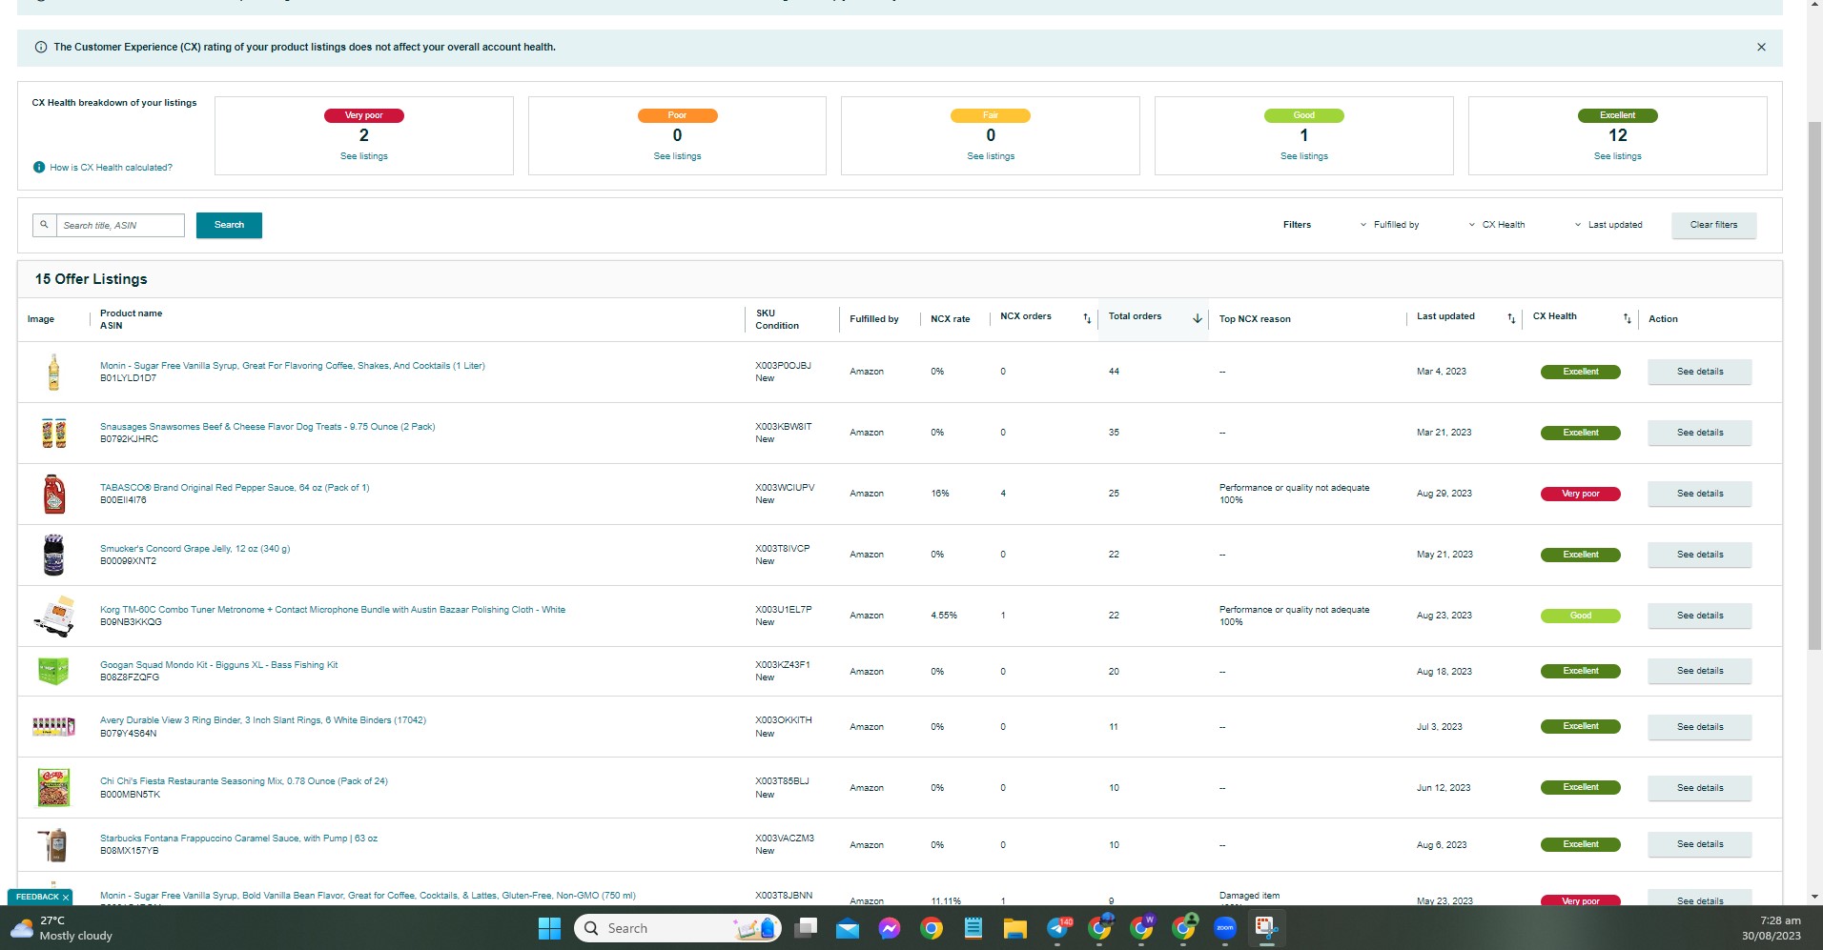The height and width of the screenshot is (950, 1823).
Task: Click the Avery binders product thumbnail
Action: [x=53, y=726]
